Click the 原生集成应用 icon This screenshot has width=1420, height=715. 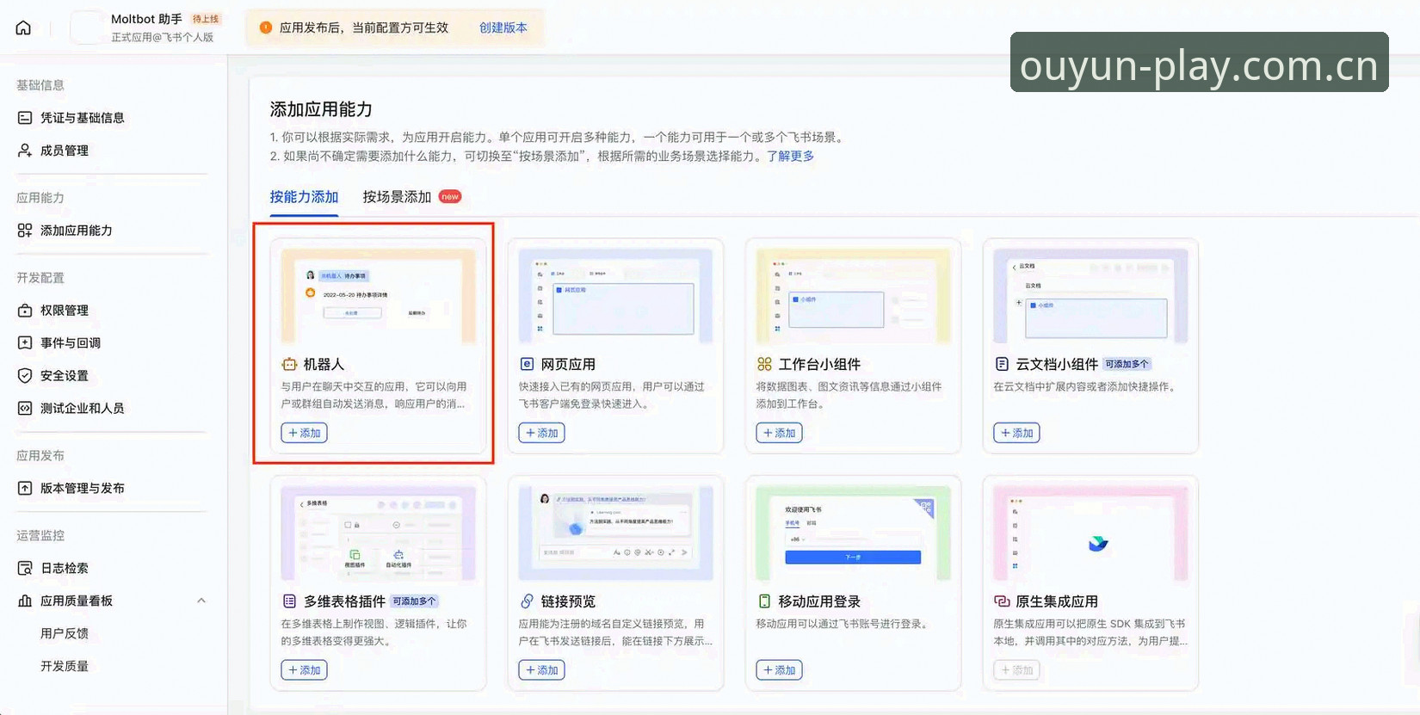click(x=1002, y=601)
